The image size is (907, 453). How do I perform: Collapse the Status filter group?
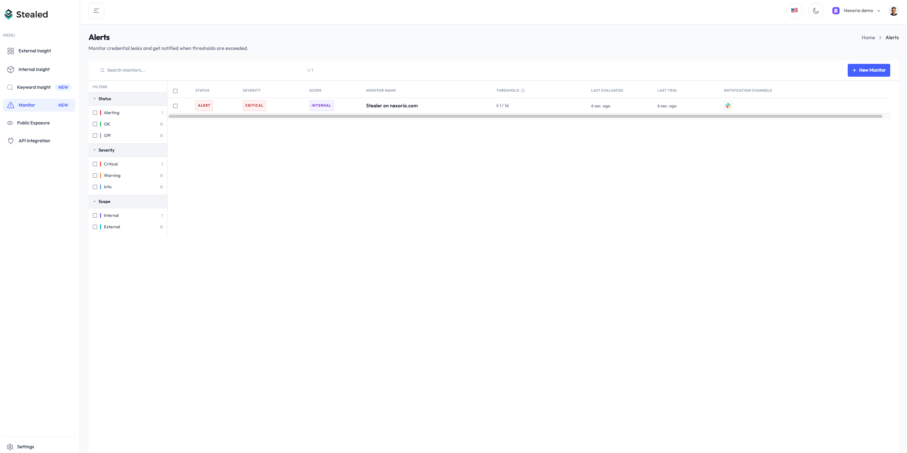pos(95,99)
